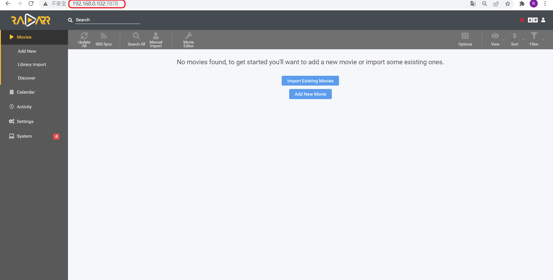553x280 pixels.
Task: Start an RSS Sync
Action: [x=104, y=39]
